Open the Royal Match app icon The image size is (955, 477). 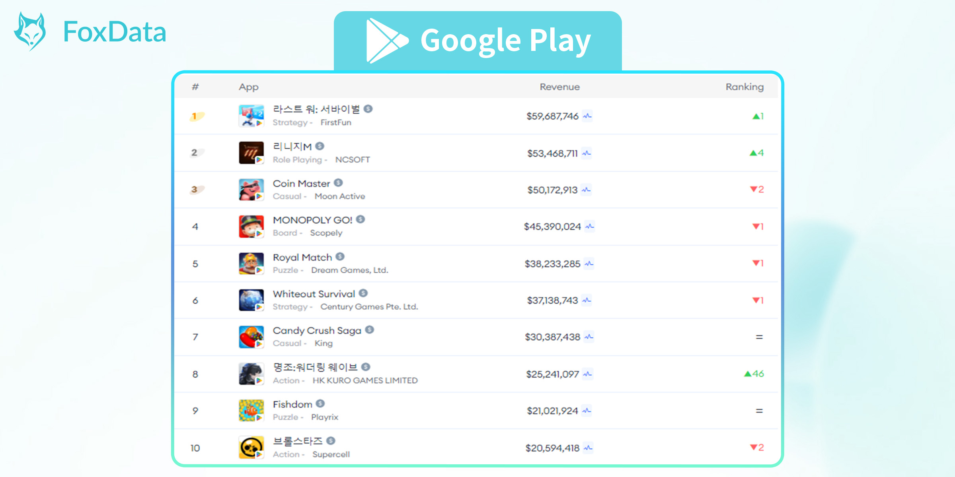click(x=251, y=264)
